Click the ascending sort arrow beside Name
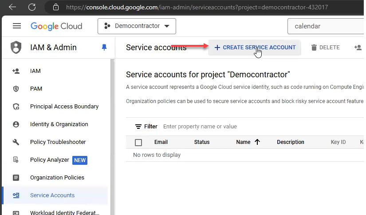This screenshot has height=215, width=366. 257,142
